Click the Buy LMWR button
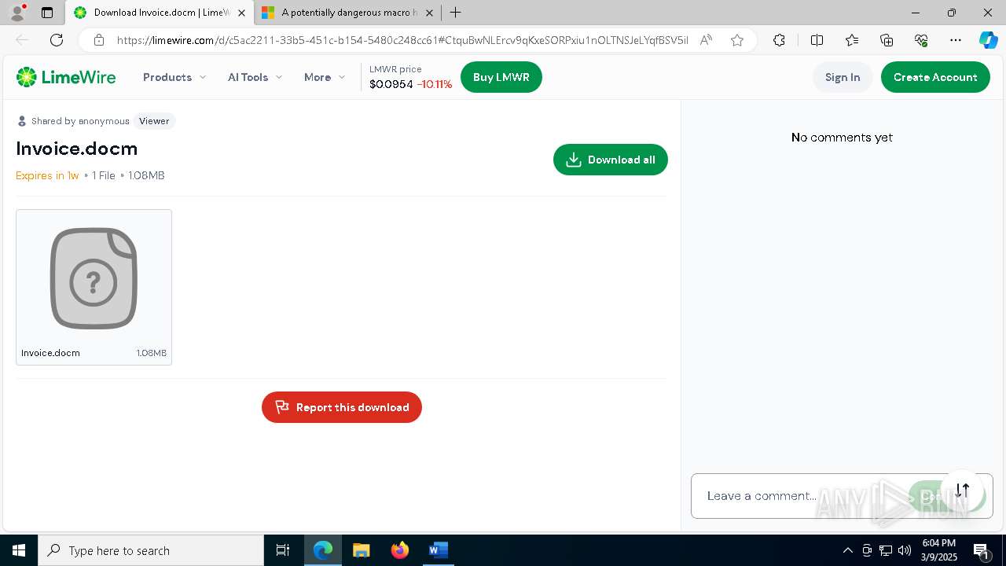The image size is (1006, 566). click(501, 77)
